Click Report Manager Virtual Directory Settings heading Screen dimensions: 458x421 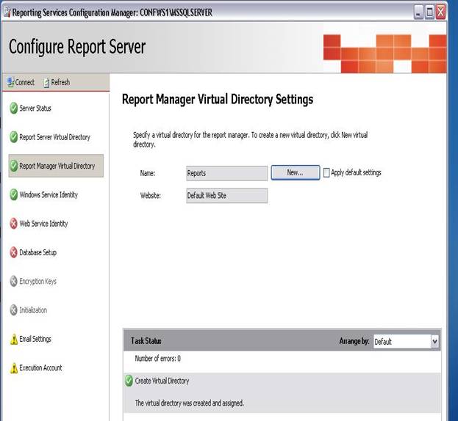pos(218,99)
